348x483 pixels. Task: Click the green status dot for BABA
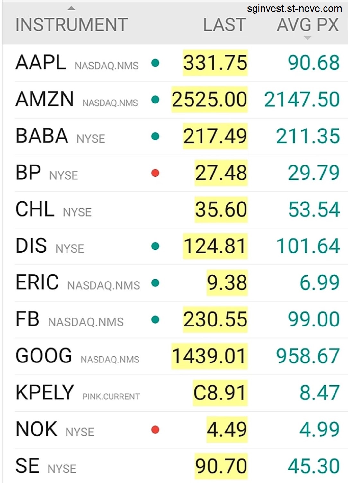[155, 137]
